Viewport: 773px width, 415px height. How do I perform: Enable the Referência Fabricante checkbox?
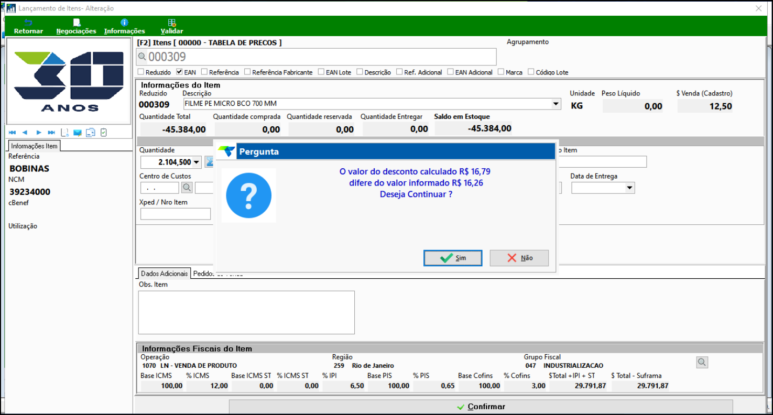pos(247,72)
